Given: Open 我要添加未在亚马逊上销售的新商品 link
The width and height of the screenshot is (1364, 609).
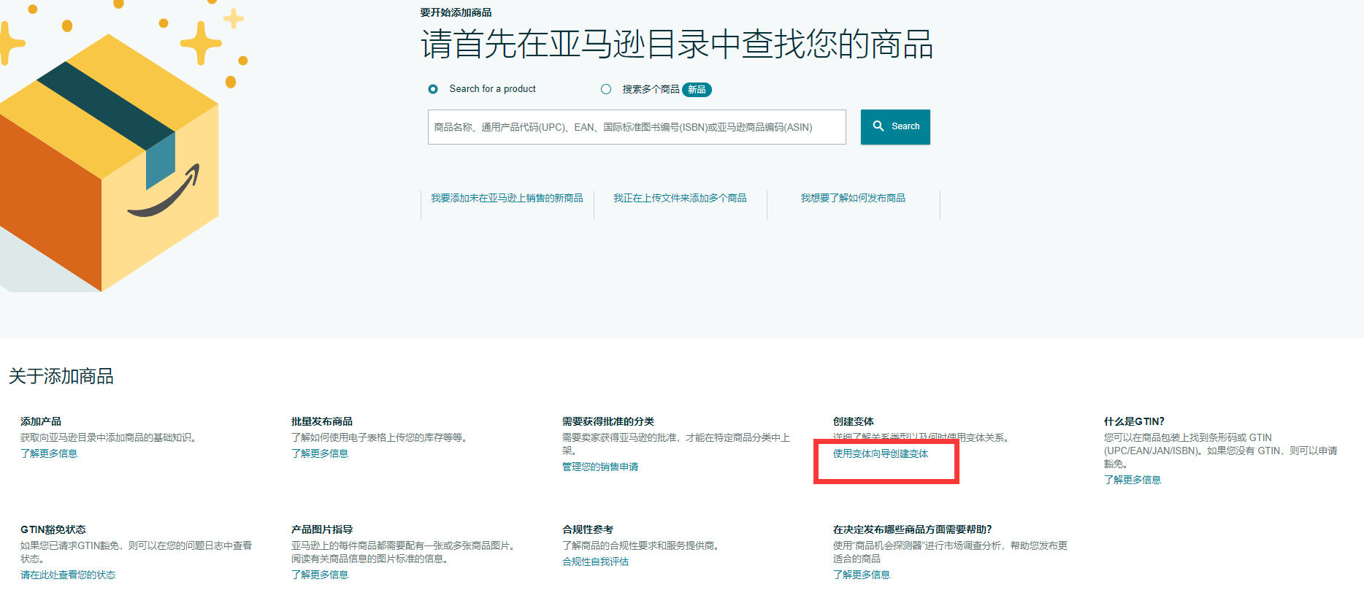Looking at the screenshot, I should point(507,198).
